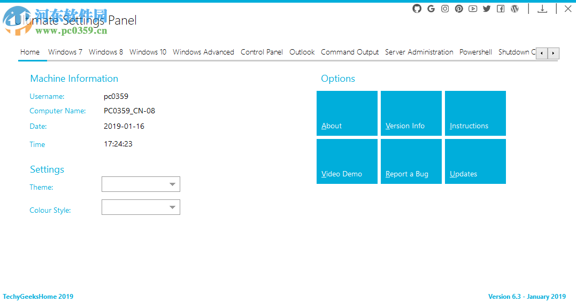Open the Powershell tab
576x302 pixels.
coord(475,52)
